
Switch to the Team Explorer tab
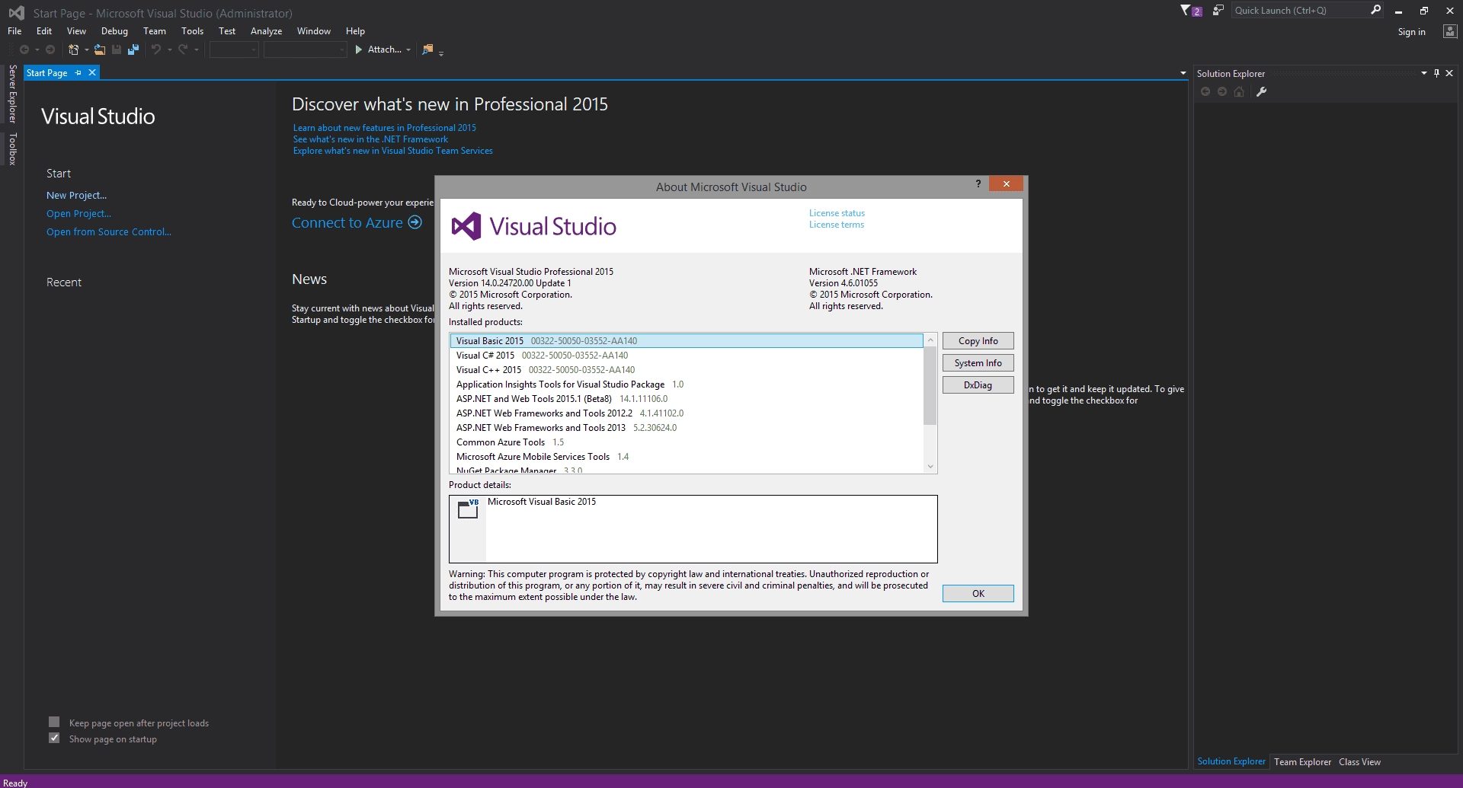[1302, 762]
